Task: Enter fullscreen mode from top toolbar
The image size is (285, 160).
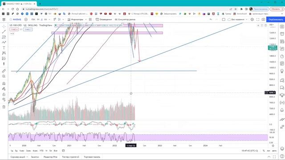Action: (x=258, y=20)
